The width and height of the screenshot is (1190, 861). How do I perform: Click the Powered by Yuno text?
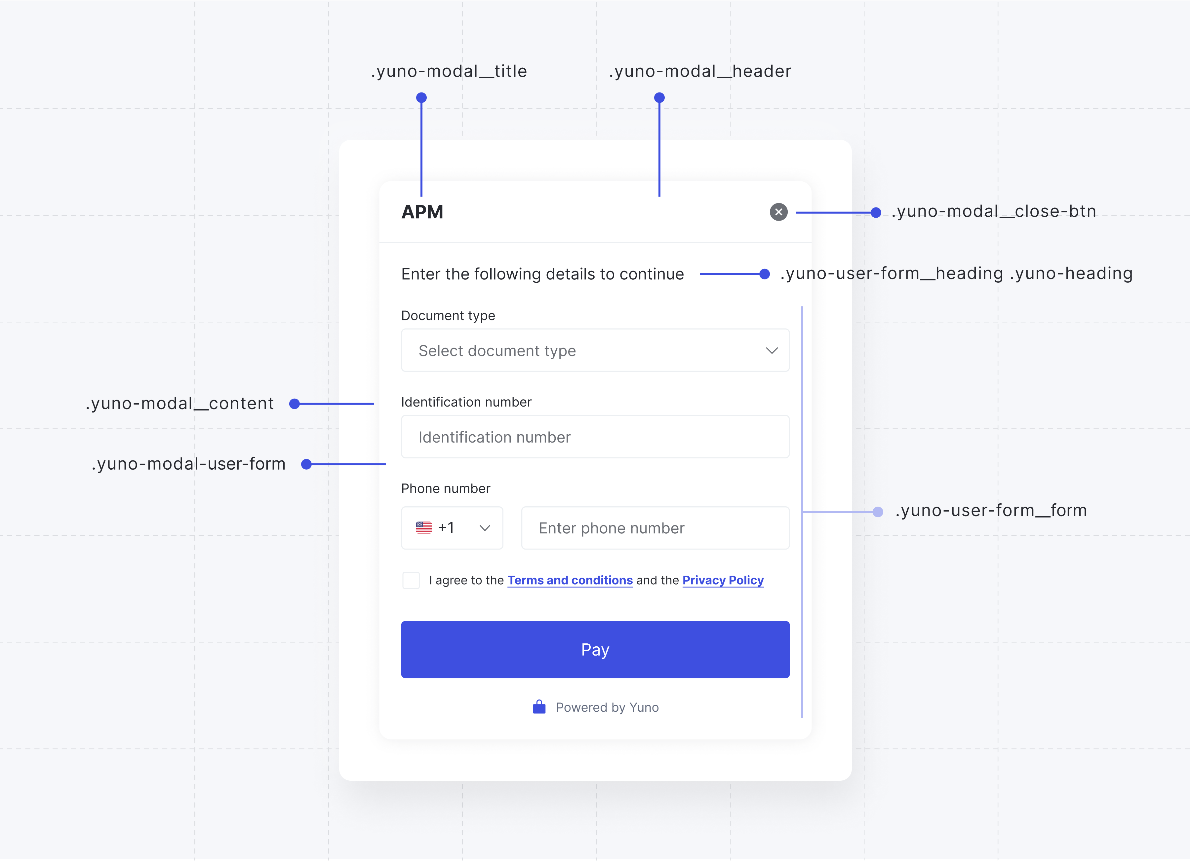[x=607, y=708]
